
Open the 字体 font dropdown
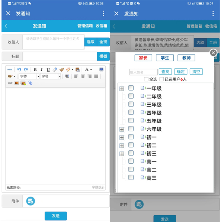[29, 76]
